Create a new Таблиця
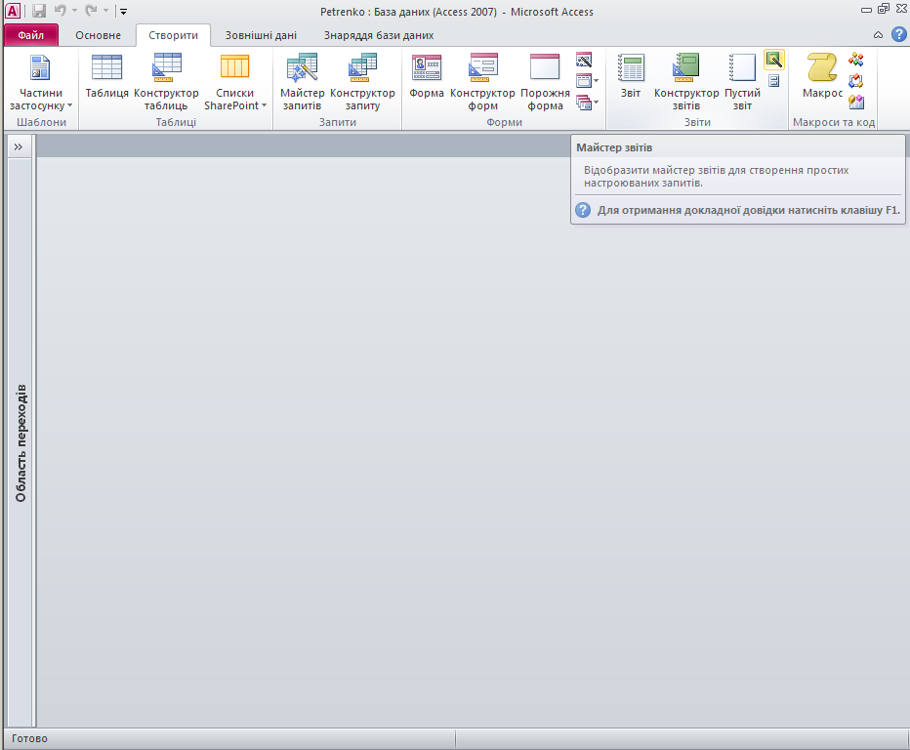 (x=106, y=76)
